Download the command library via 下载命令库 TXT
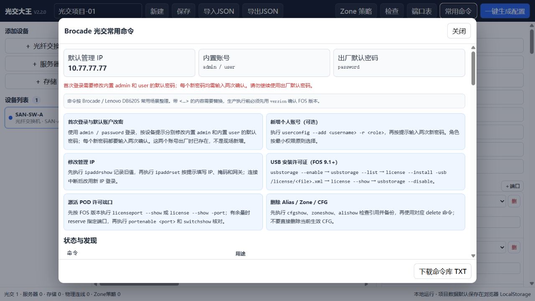This screenshot has width=535, height=301. 443,271
